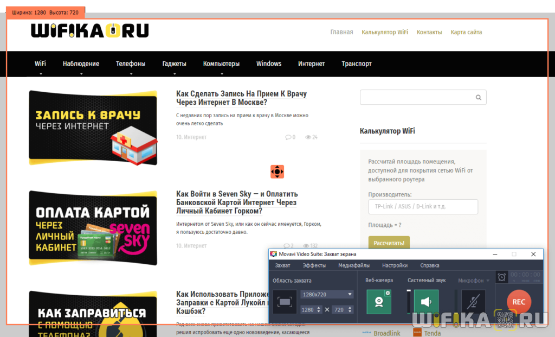Open the Калькулятор WiFi top navigation link
The width and height of the screenshot is (555, 337).
click(x=385, y=32)
